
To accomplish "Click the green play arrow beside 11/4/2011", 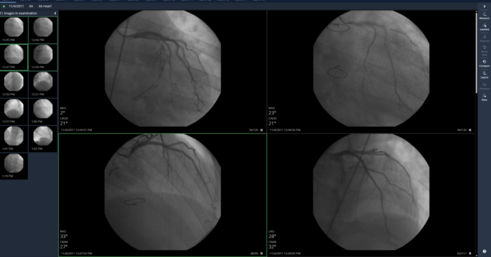I will 4,5.
